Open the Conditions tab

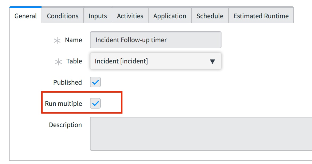click(63, 16)
